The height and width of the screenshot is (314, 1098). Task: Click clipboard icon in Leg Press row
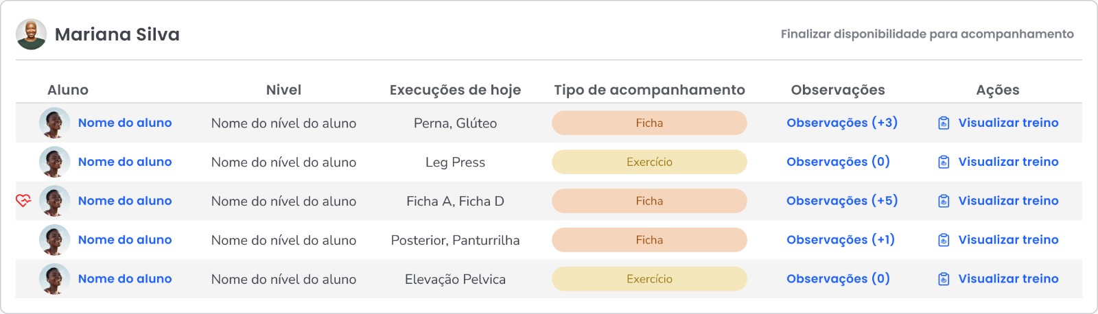(x=944, y=162)
